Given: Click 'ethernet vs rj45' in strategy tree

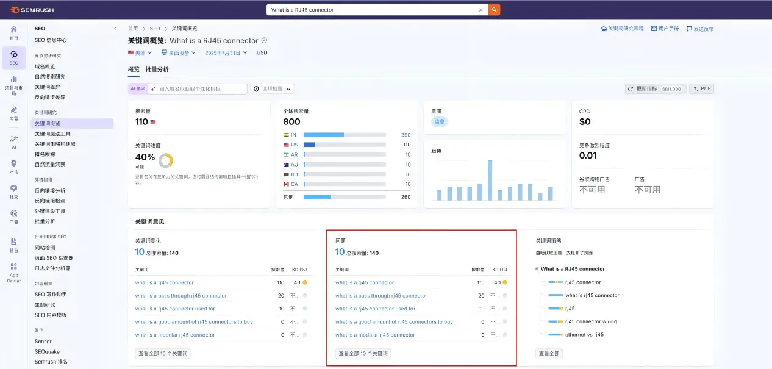Looking at the screenshot, I should click(584, 334).
